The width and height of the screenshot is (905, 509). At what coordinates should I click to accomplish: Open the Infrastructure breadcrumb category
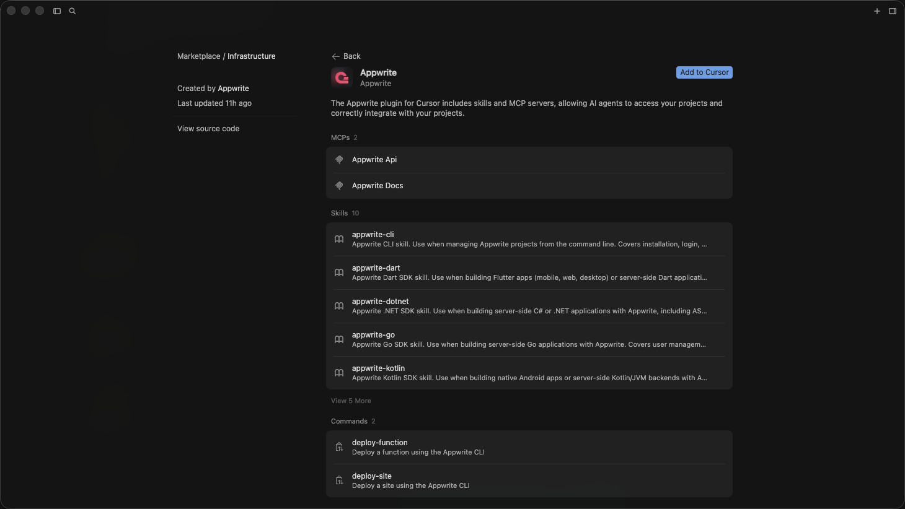252,56
